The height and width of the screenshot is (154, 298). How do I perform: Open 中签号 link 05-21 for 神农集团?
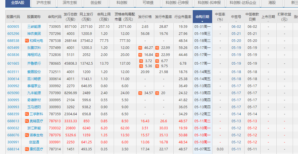click(236, 34)
